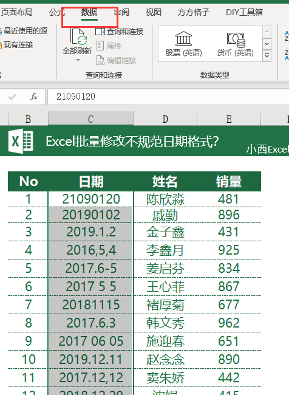Select column B header
This screenshot has height=395, width=289.
tap(28, 119)
